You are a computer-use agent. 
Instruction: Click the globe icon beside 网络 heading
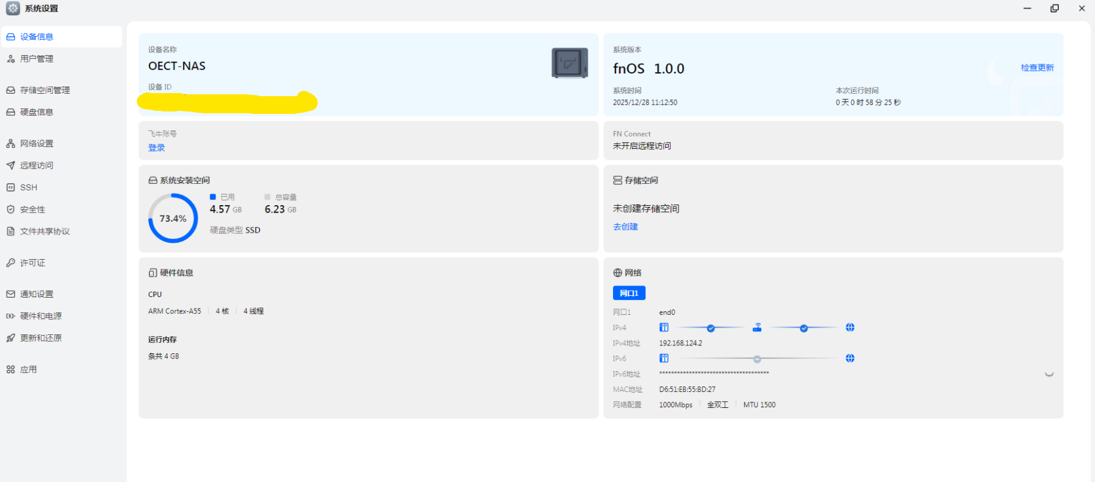tap(617, 273)
